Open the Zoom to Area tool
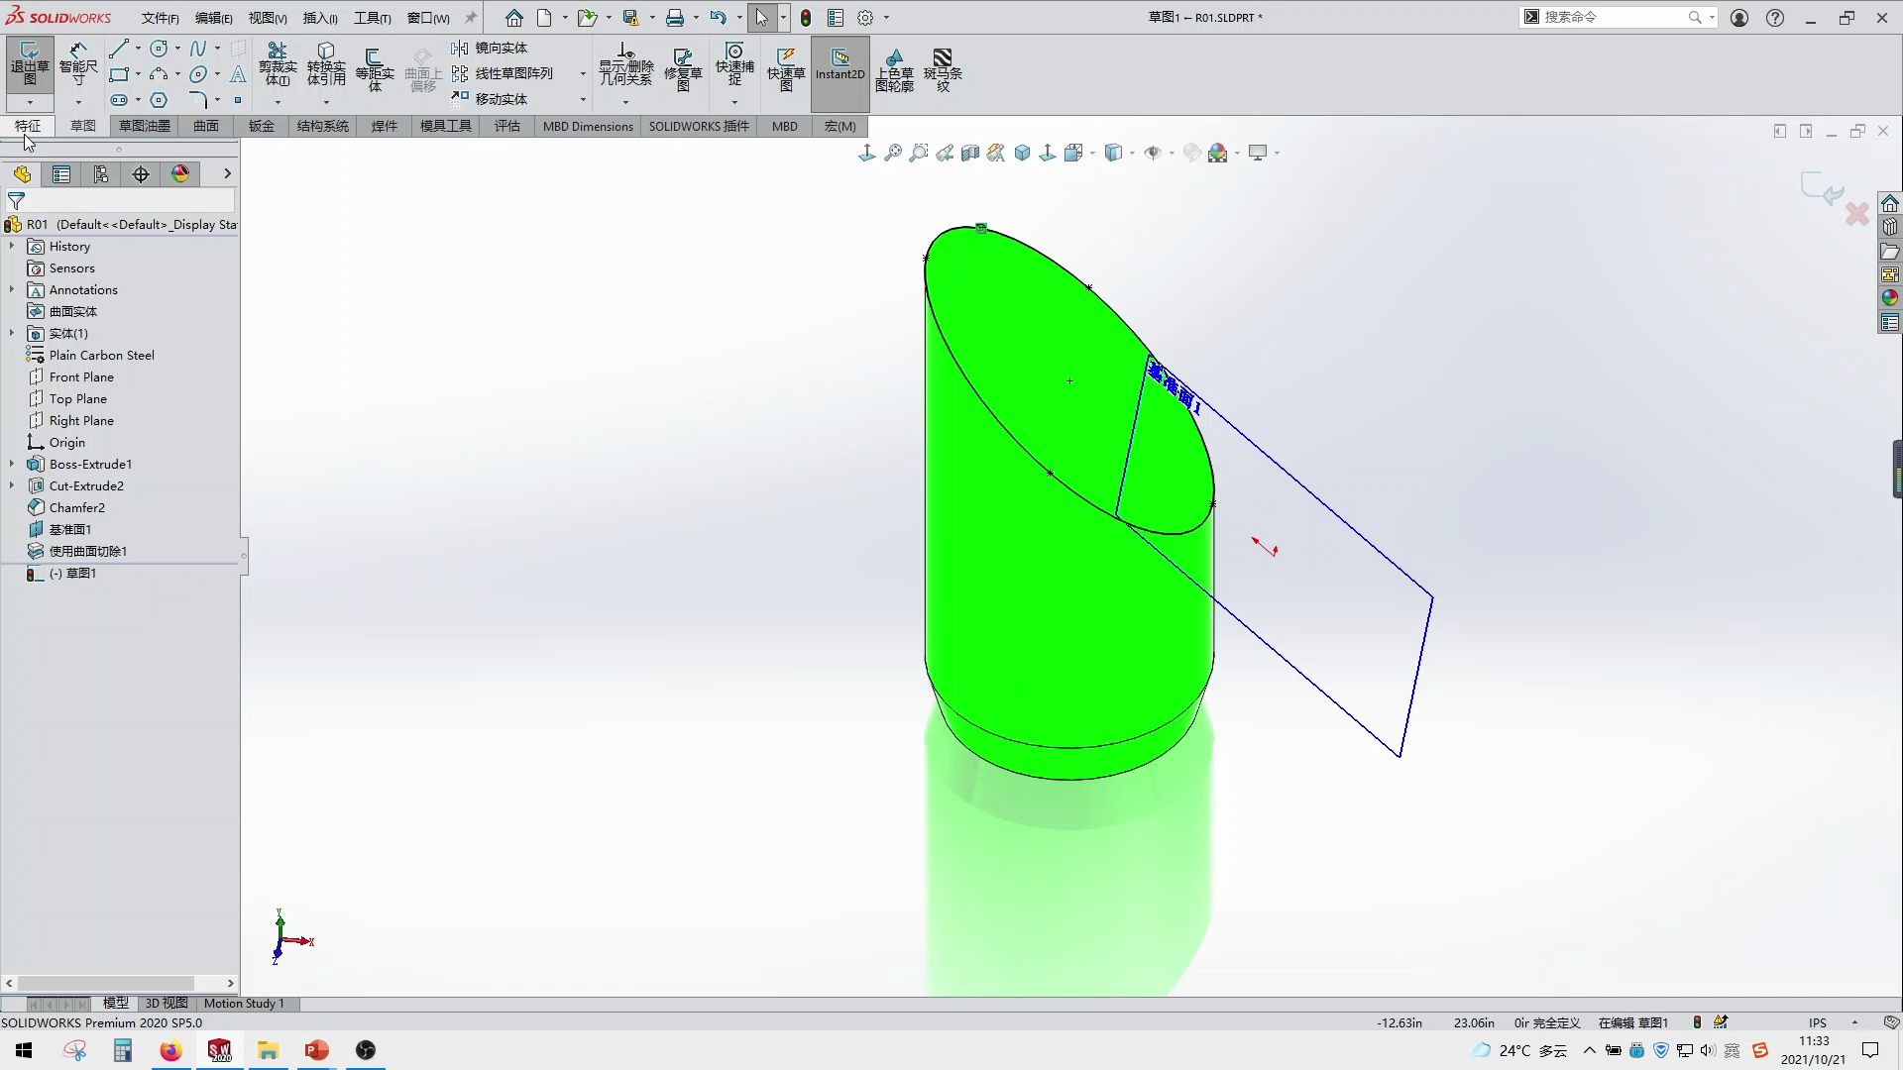 click(x=920, y=153)
